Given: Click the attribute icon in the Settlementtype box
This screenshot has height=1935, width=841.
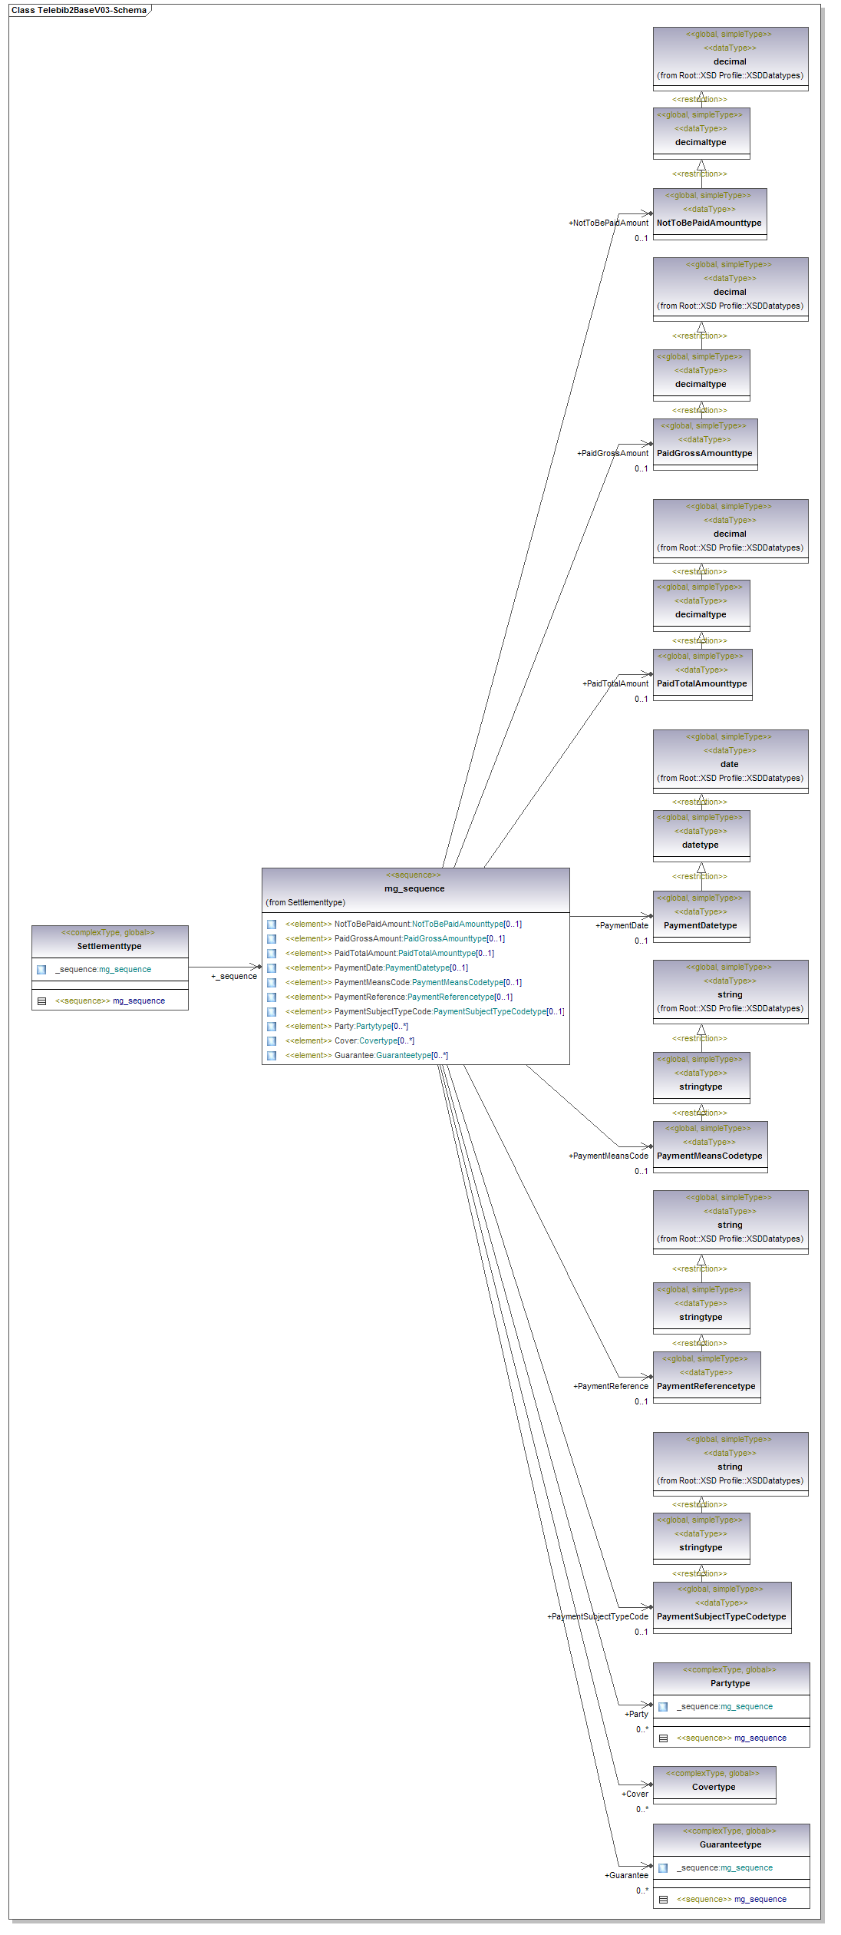Looking at the screenshot, I should [41, 970].
